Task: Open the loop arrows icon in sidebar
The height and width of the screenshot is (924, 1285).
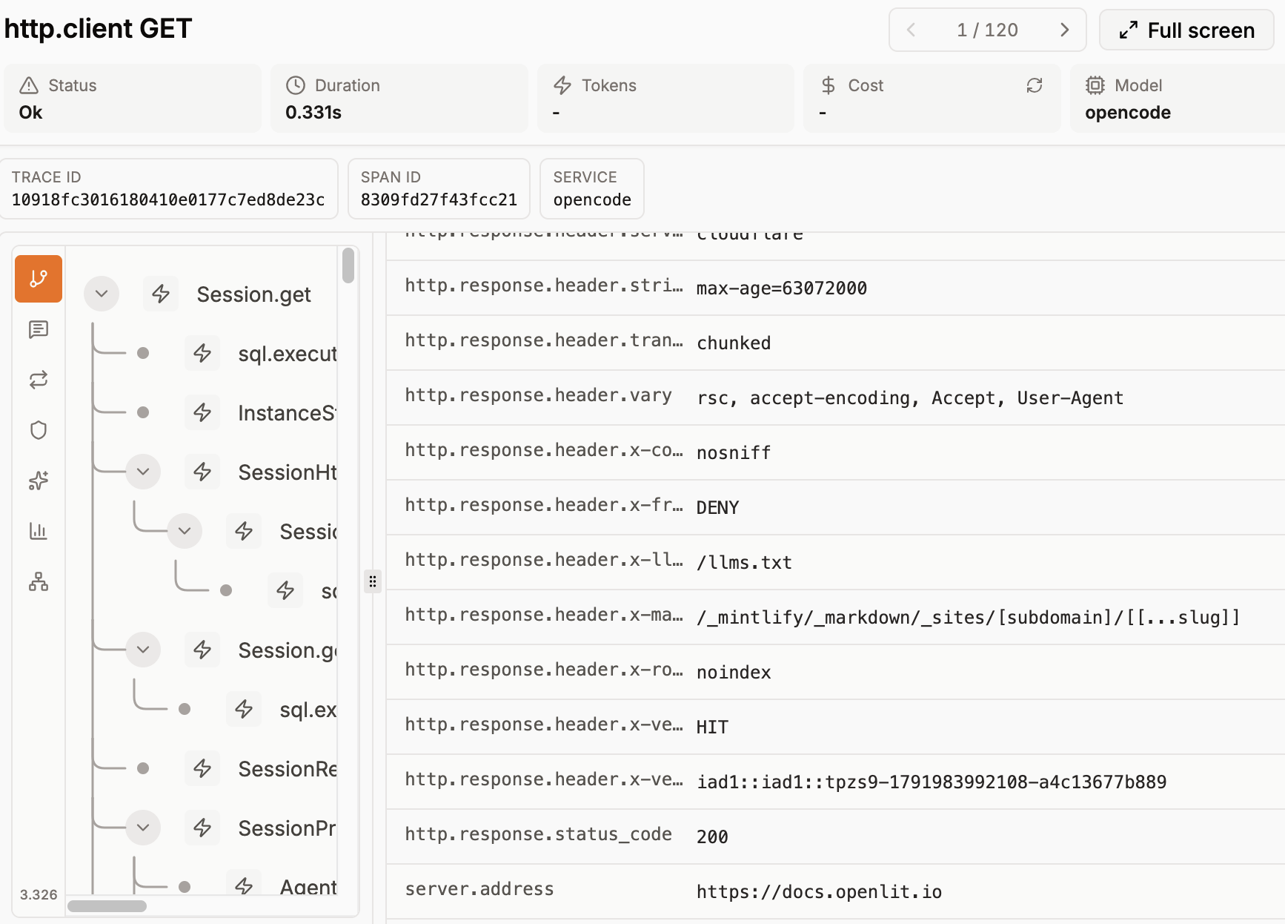Action: [39, 380]
